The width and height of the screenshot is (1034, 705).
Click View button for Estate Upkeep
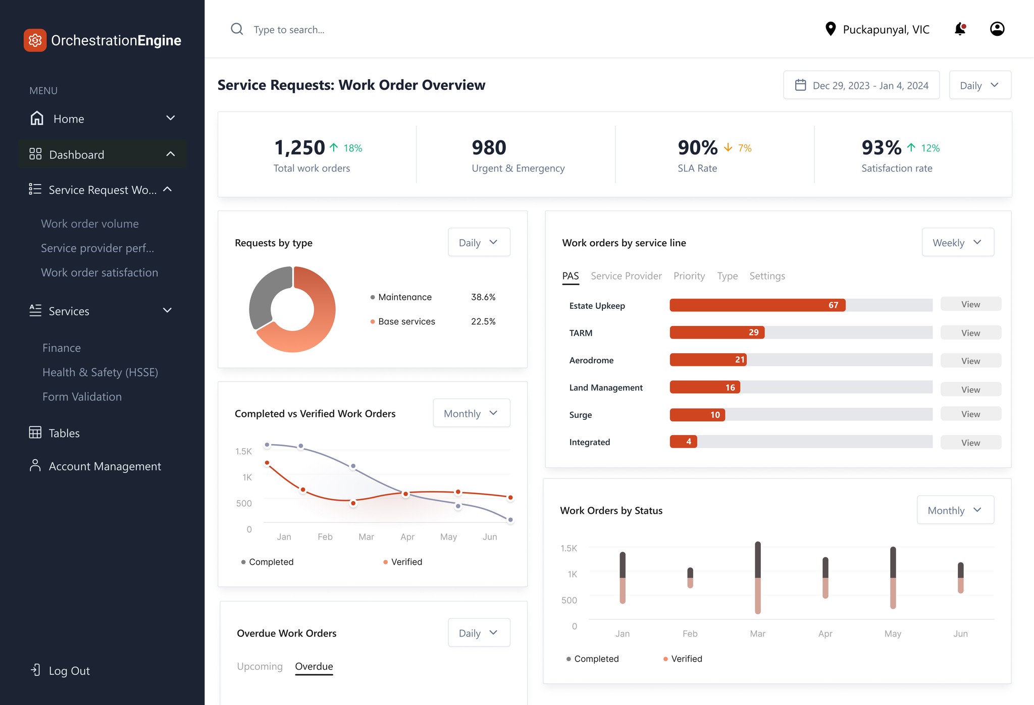(x=970, y=304)
